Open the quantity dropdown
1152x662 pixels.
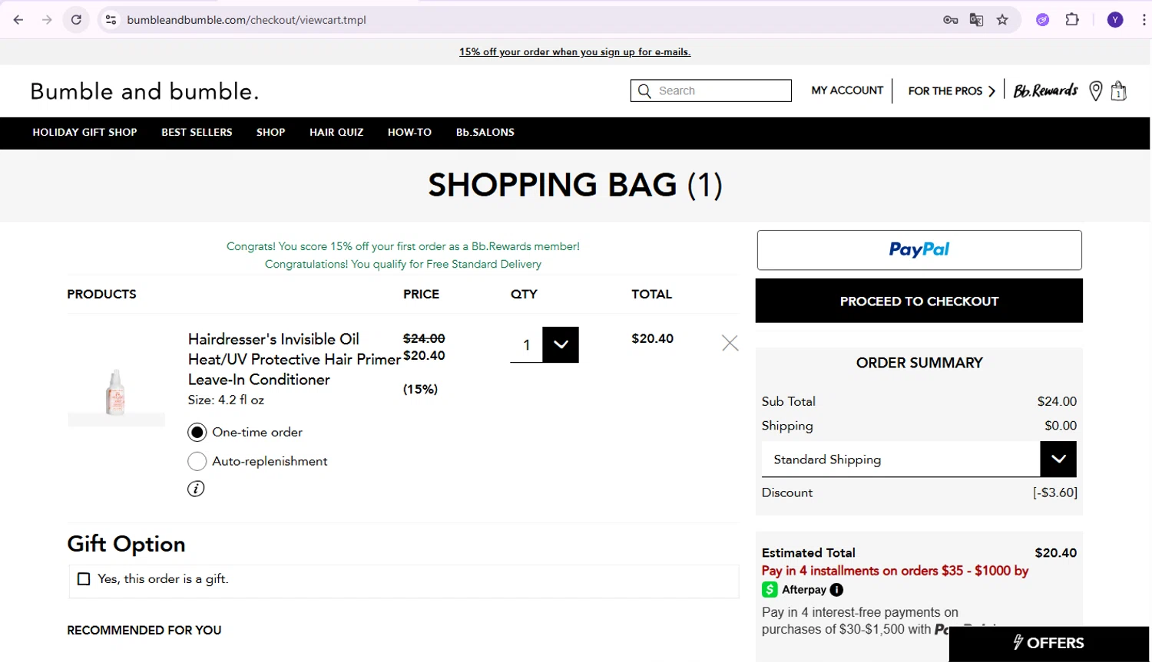(560, 344)
